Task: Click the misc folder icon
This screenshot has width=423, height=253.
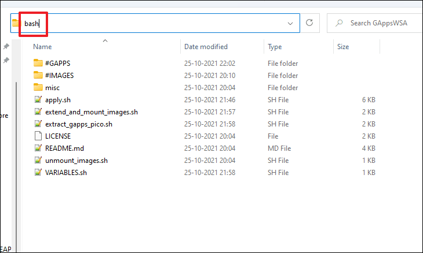Action: (x=38, y=87)
